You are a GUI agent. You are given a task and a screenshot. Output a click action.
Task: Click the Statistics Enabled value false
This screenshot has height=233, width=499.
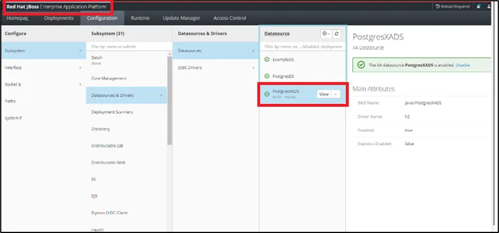[x=409, y=144]
